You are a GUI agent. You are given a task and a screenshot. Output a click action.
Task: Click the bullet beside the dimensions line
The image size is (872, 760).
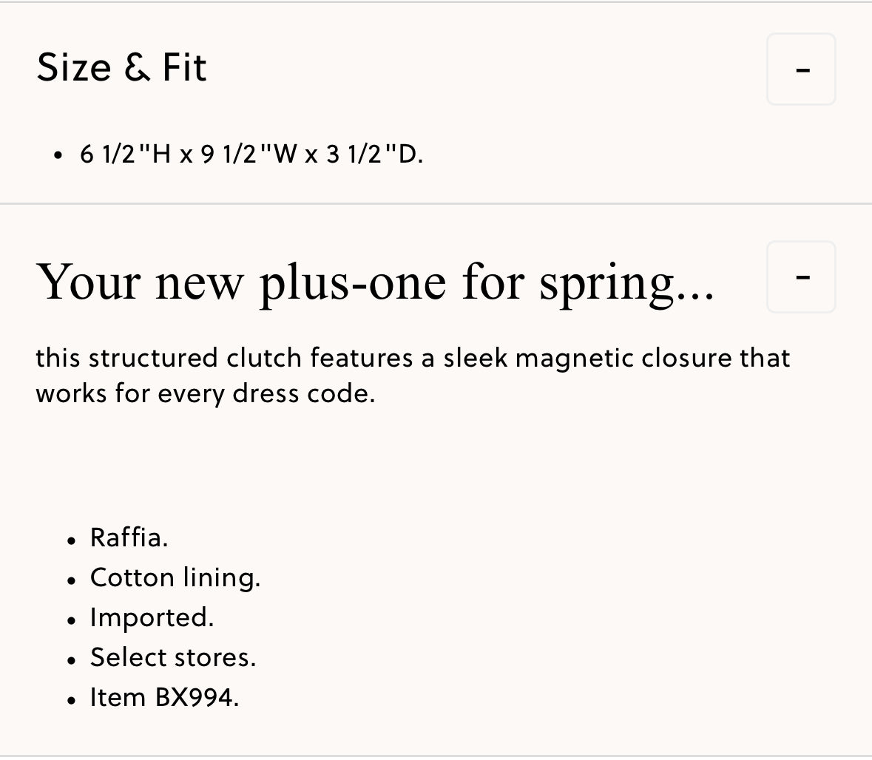[x=58, y=156]
